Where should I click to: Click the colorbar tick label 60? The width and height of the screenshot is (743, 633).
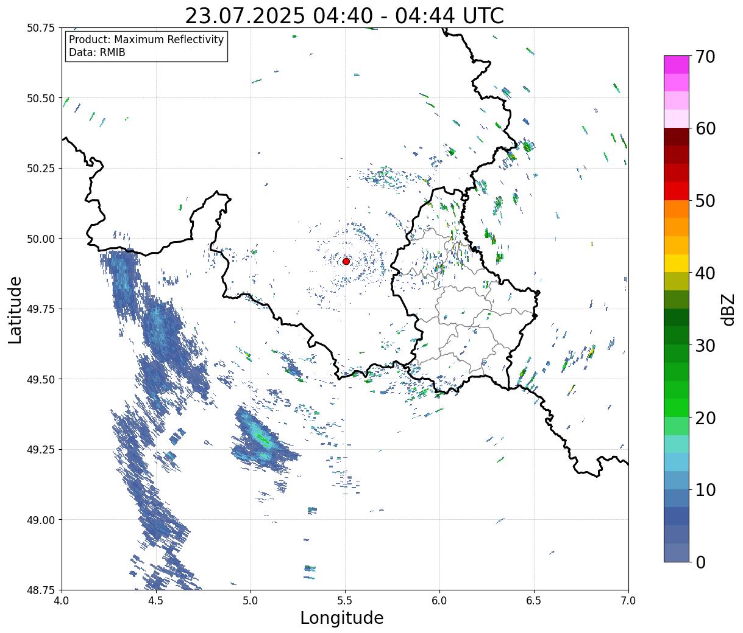tap(705, 128)
